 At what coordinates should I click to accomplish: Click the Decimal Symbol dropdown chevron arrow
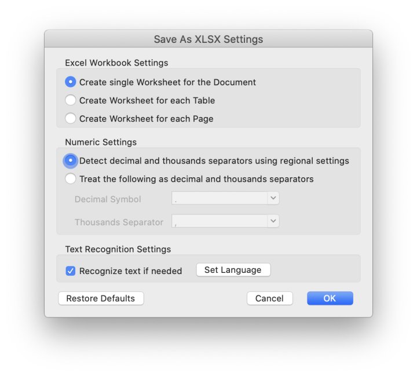[273, 198]
